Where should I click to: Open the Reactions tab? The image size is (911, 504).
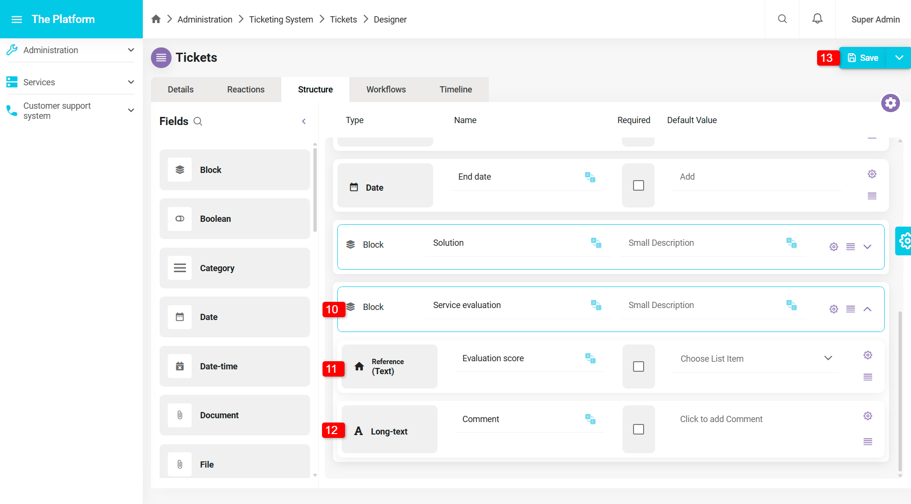[245, 90]
